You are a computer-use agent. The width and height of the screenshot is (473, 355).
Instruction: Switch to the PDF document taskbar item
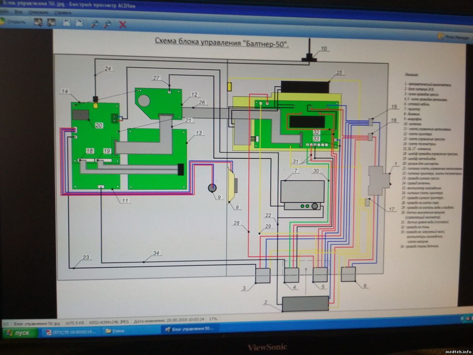pos(71,332)
